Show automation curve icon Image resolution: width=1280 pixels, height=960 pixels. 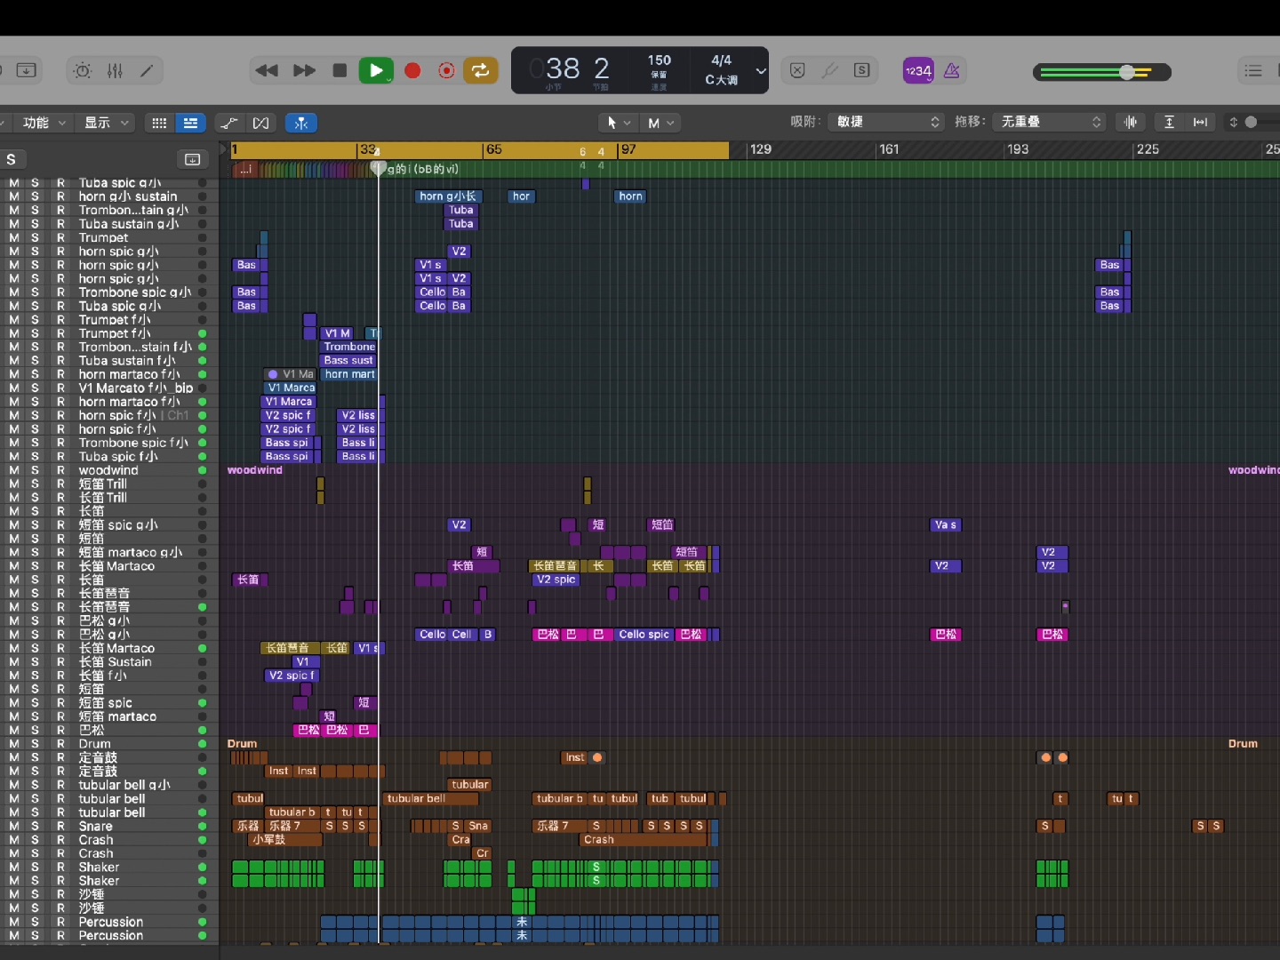tap(229, 123)
